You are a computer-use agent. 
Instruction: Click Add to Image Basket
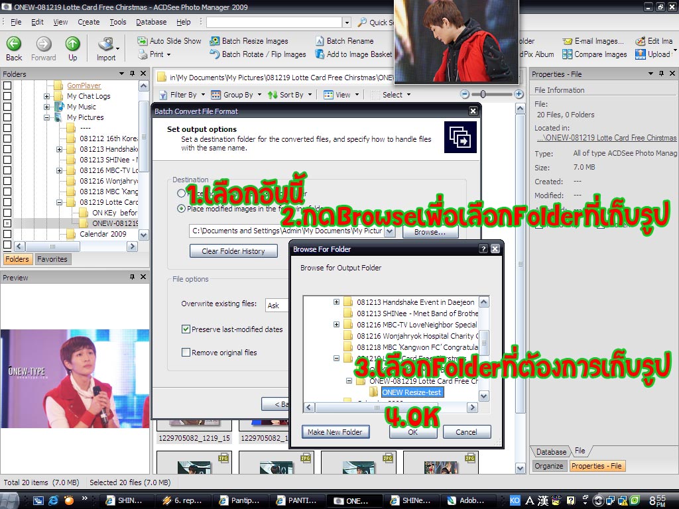click(x=354, y=54)
